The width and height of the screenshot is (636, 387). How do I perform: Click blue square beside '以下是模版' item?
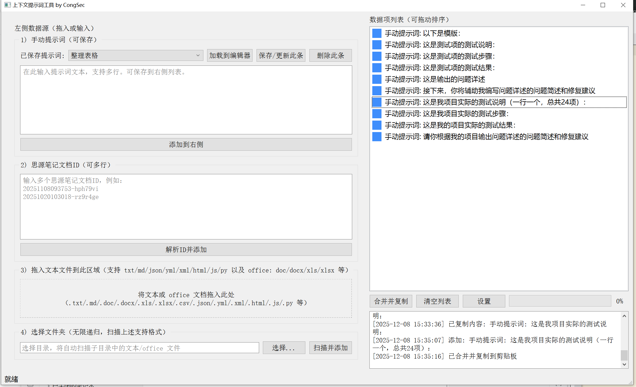pos(377,33)
